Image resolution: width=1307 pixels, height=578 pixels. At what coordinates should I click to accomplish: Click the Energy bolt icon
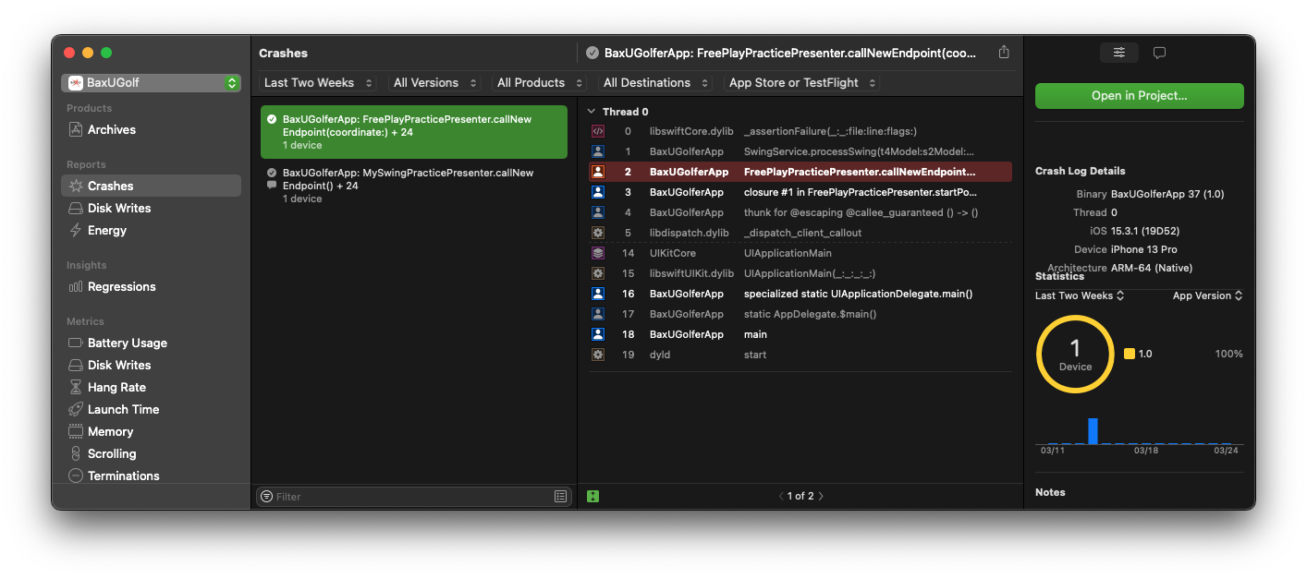point(76,230)
